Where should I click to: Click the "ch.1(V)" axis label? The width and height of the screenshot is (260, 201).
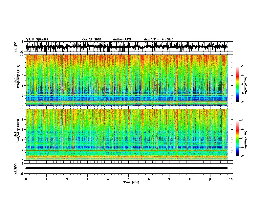tap(16, 47)
